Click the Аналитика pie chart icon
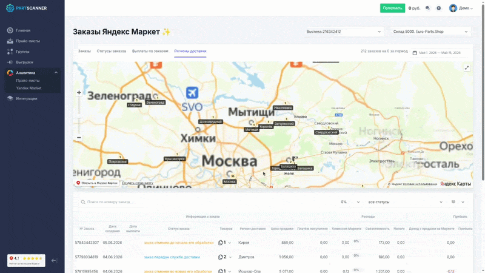The height and width of the screenshot is (273, 485). click(x=10, y=72)
